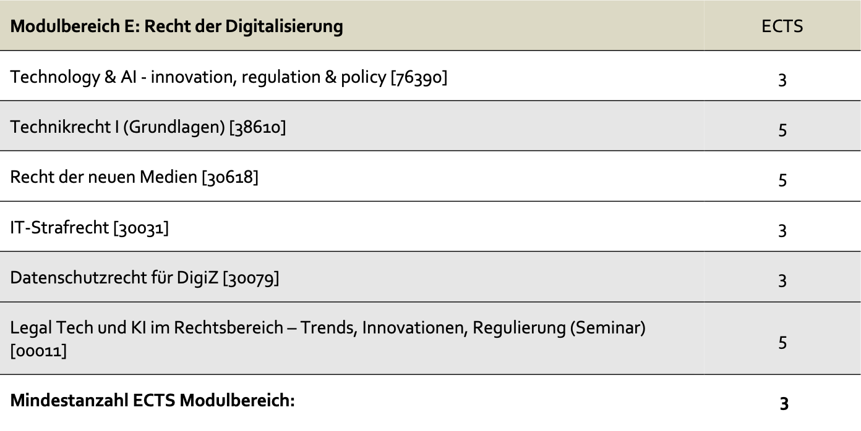Click ECTS value for Legal Tech seminar

click(x=782, y=341)
